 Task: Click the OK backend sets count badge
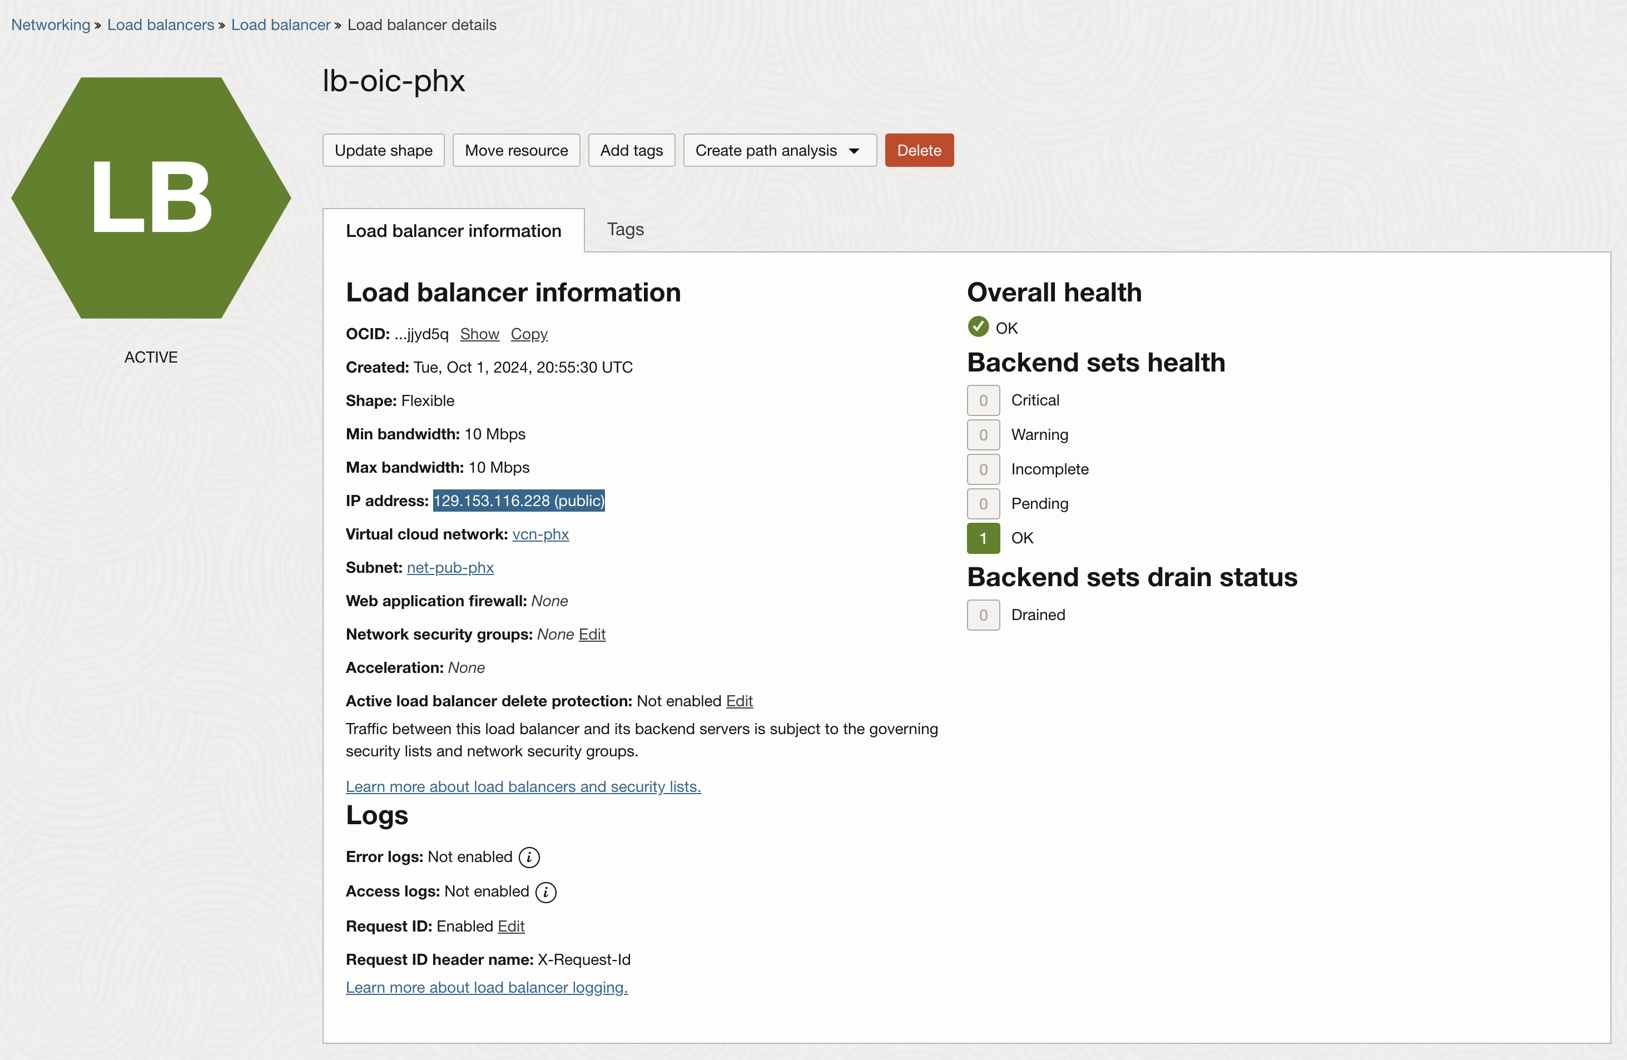pos(983,538)
